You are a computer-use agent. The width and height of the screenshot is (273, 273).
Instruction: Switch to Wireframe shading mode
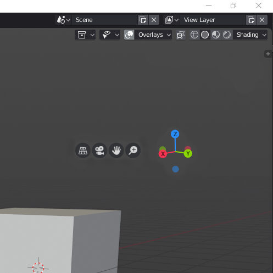click(x=194, y=35)
